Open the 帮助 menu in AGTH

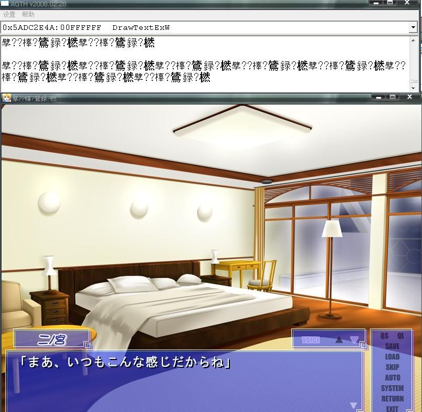[28, 15]
